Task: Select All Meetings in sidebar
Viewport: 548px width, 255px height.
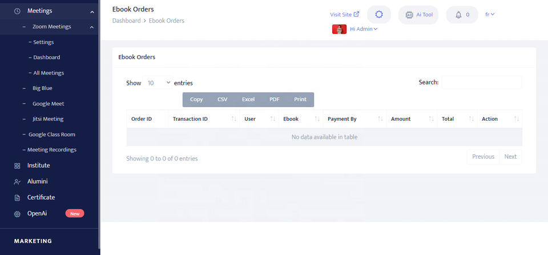Action: [x=48, y=73]
